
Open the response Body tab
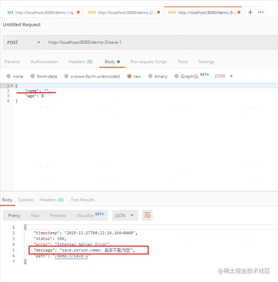[x=8, y=200]
